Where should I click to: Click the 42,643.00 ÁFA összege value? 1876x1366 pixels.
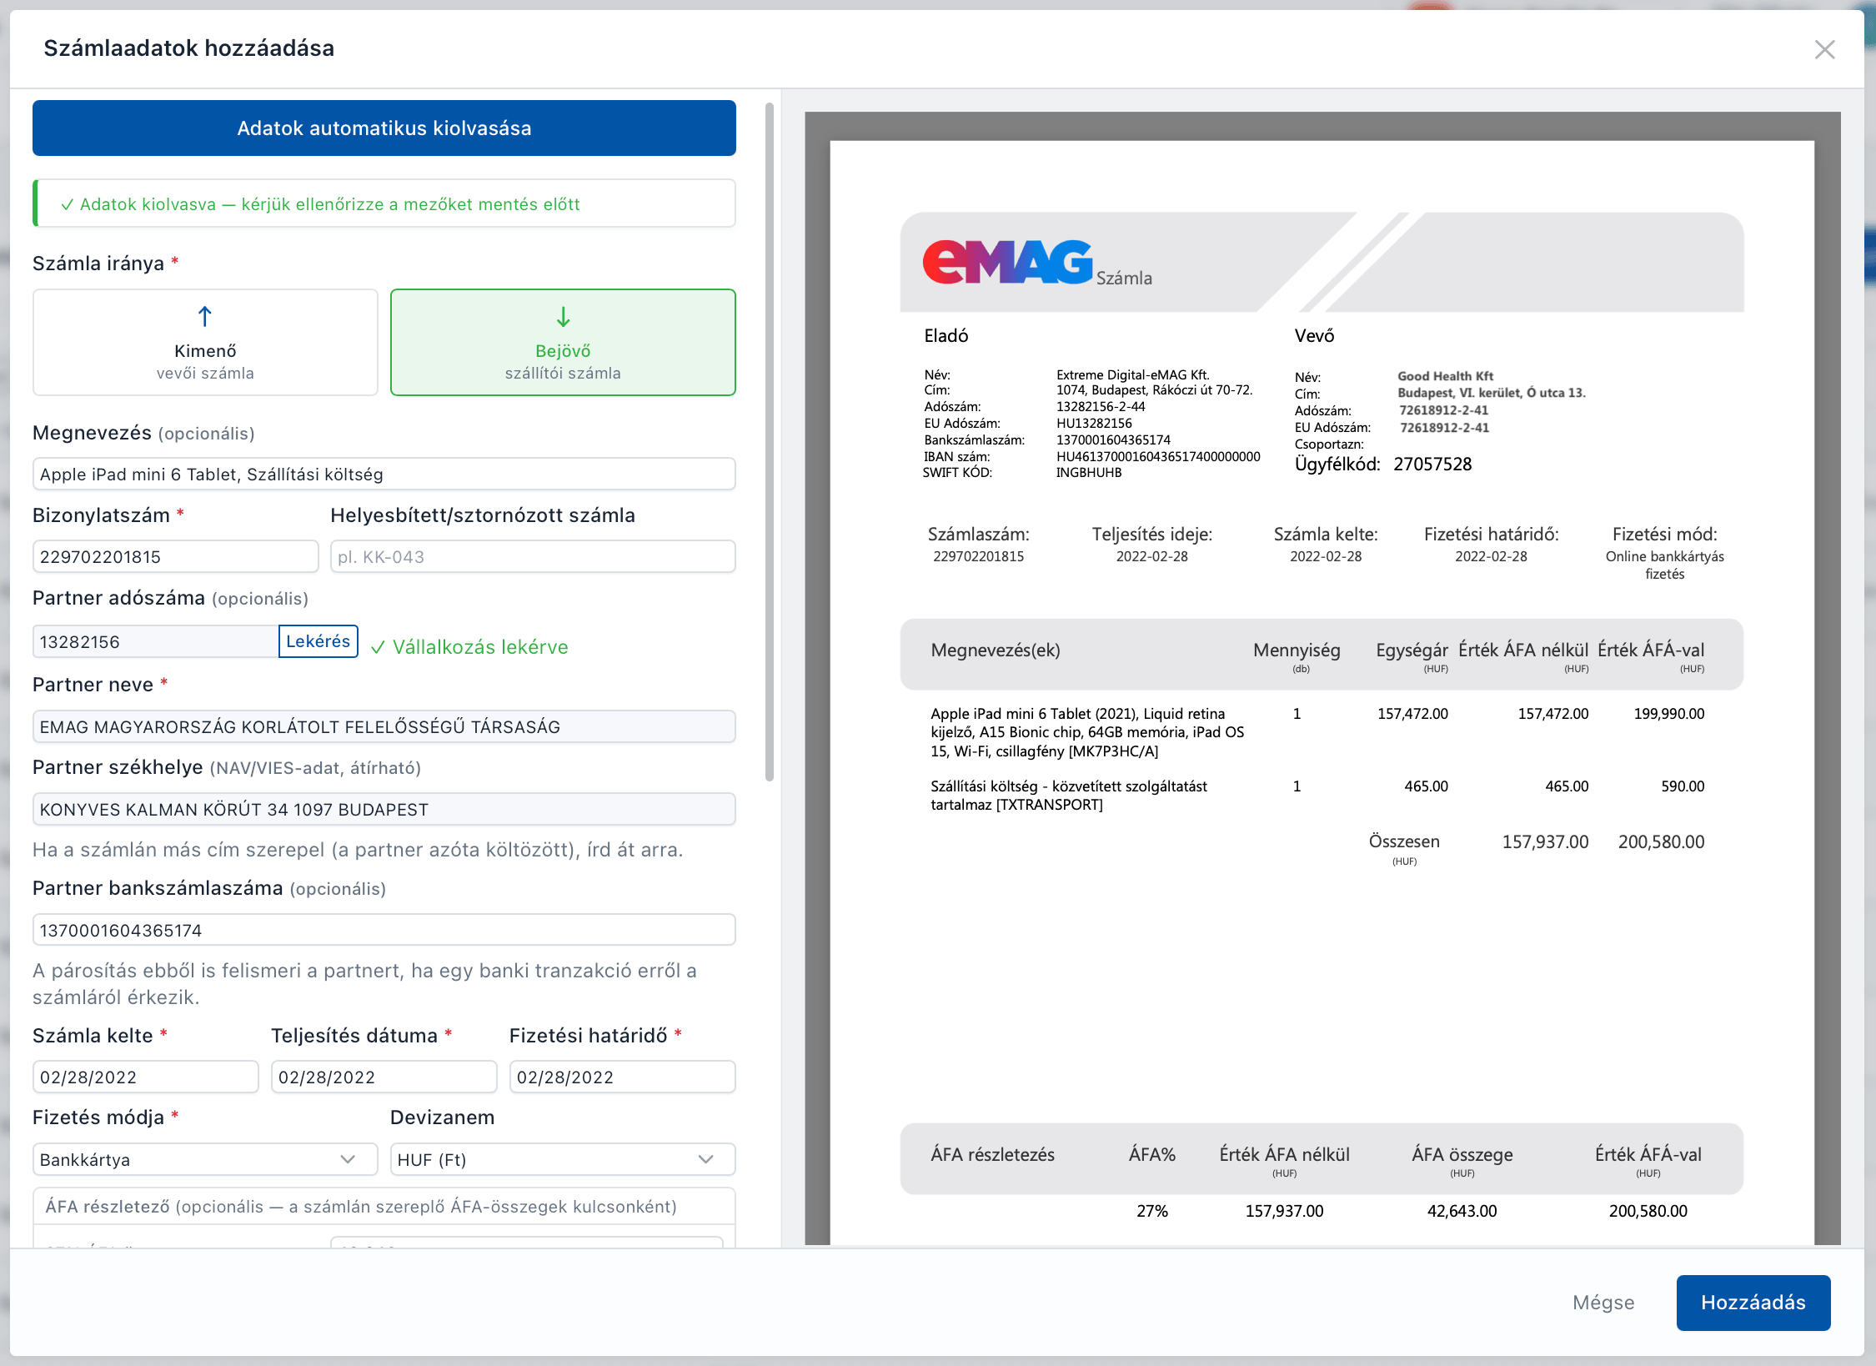pos(1462,1211)
